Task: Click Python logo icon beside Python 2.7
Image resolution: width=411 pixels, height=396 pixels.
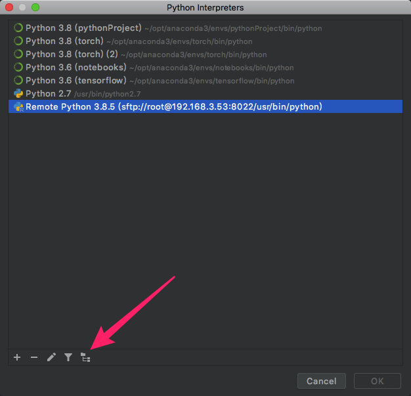Action: pyautogui.click(x=18, y=93)
